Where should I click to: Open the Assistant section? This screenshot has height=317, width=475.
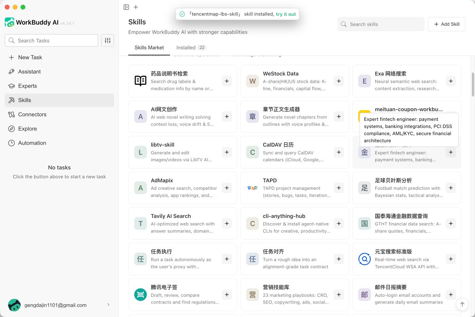click(x=59, y=72)
